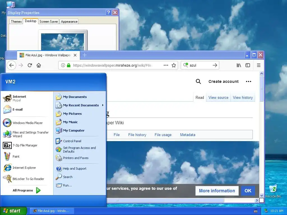
Task: Click the Windows start button
Action: tap(13, 211)
